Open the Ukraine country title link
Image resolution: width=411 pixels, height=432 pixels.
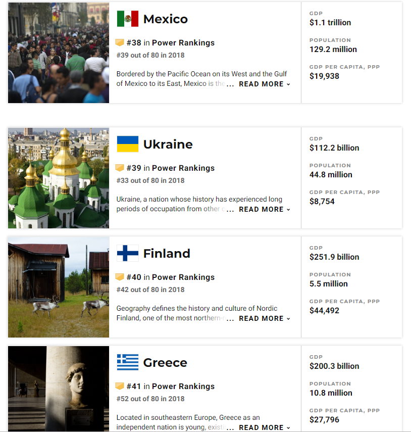[x=168, y=145]
